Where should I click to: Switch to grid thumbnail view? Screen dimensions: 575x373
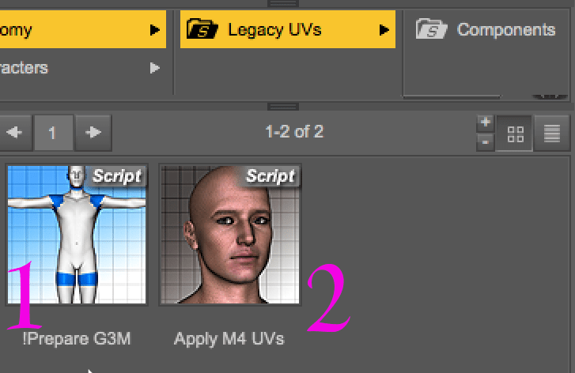[516, 134]
